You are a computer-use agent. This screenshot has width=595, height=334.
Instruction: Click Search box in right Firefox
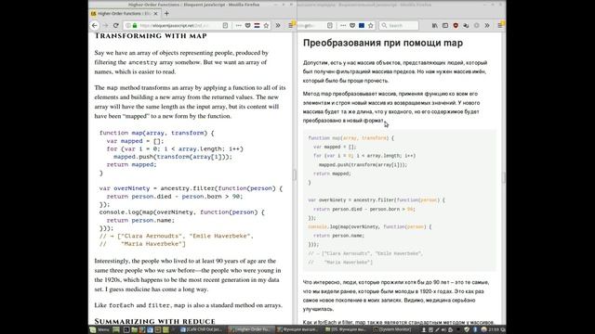(399, 25)
